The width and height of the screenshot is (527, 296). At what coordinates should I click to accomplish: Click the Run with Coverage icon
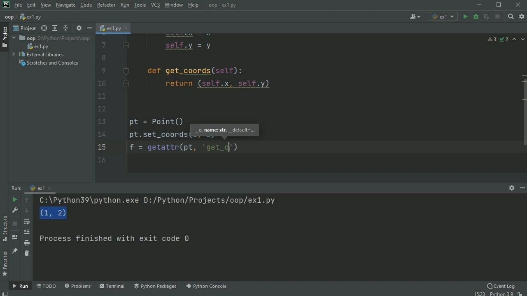click(487, 17)
